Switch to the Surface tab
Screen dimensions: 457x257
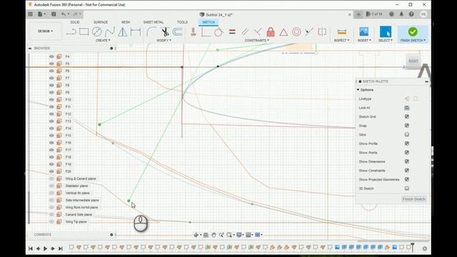coord(101,22)
